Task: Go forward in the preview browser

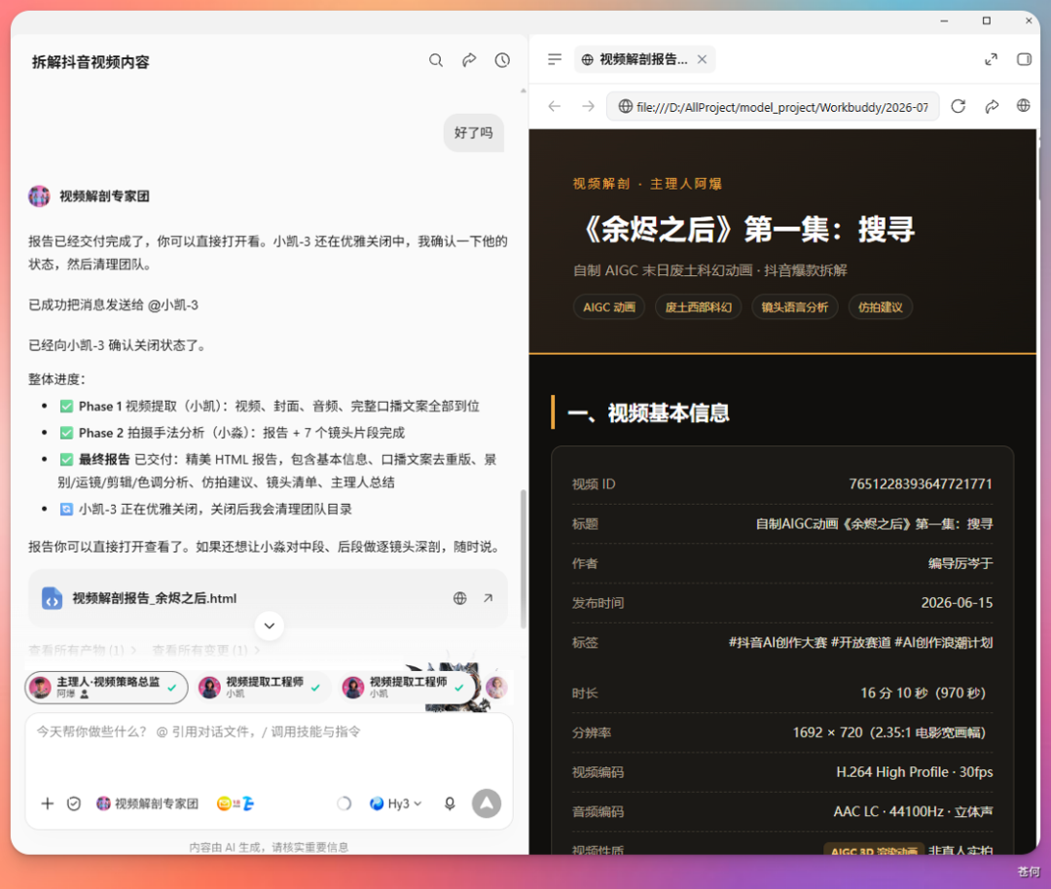Action: [588, 107]
